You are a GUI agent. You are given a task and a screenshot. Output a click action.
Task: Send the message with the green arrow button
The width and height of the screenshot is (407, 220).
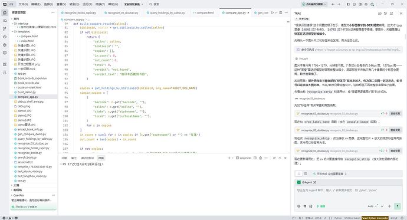tap(398, 206)
